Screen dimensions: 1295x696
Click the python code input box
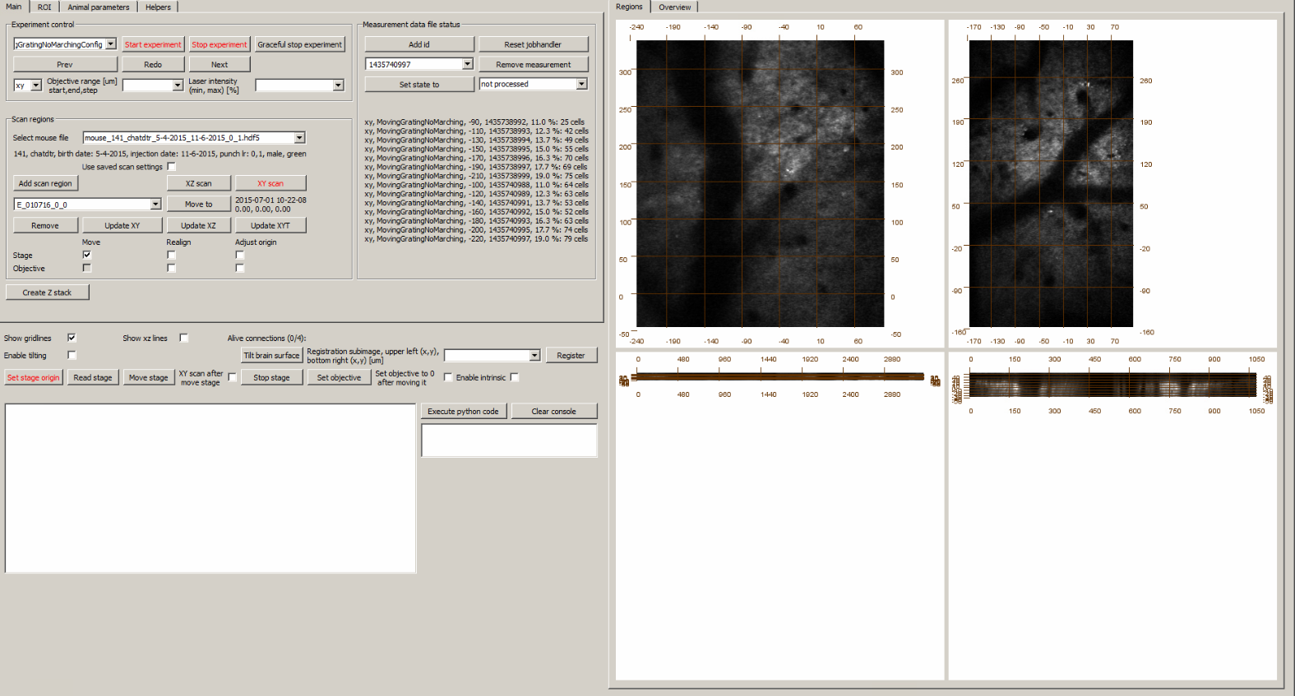point(509,440)
